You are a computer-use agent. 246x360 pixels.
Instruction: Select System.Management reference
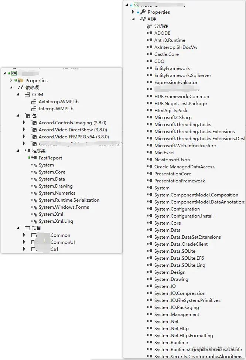(x=177, y=314)
